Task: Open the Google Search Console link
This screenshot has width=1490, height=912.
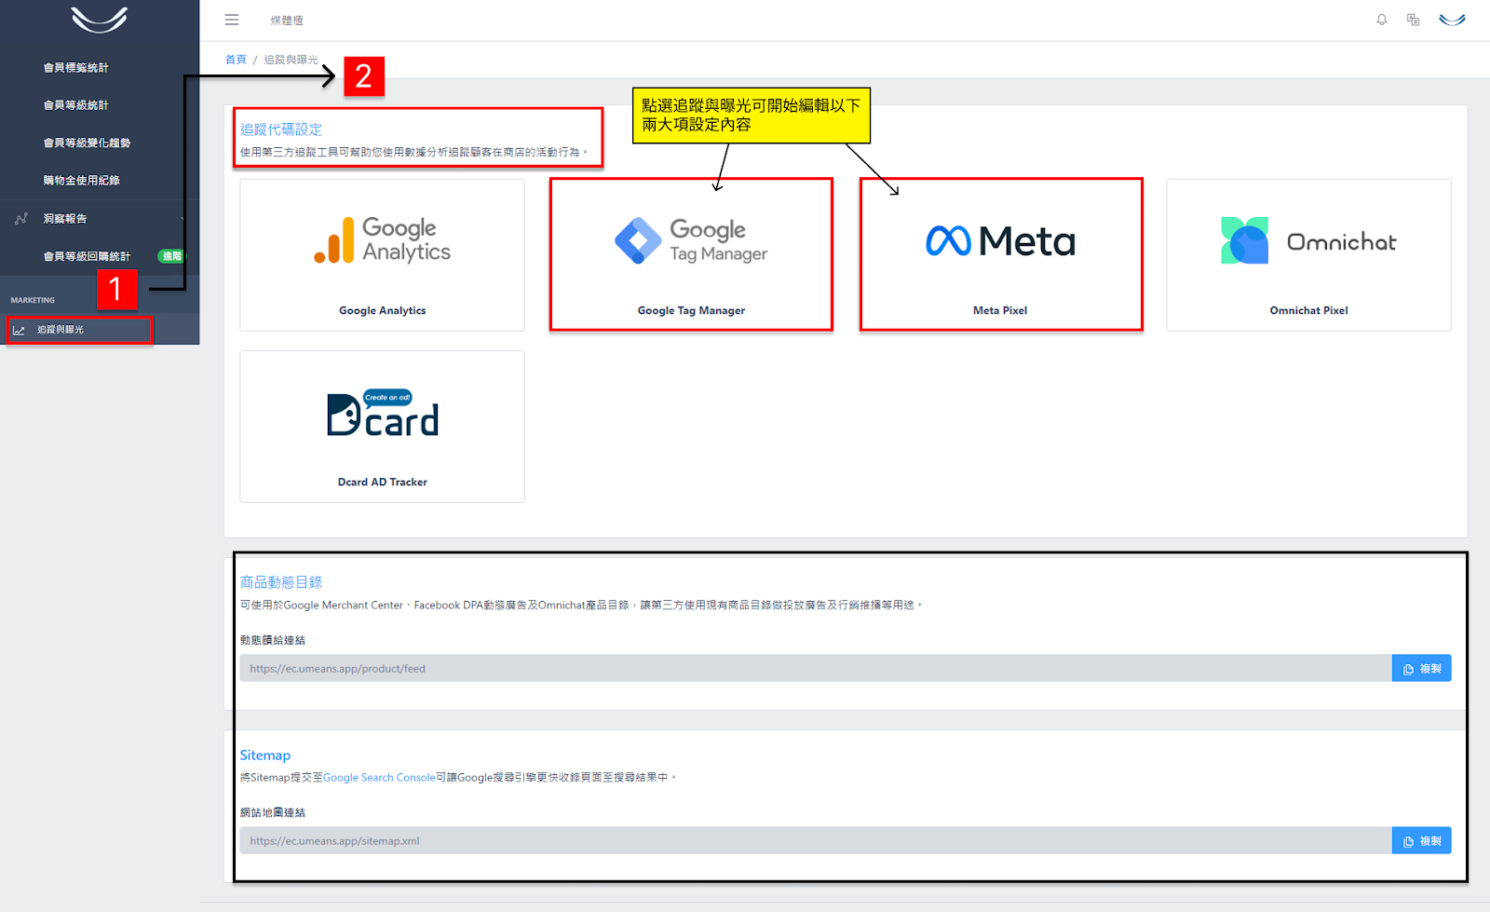Action: (x=379, y=778)
